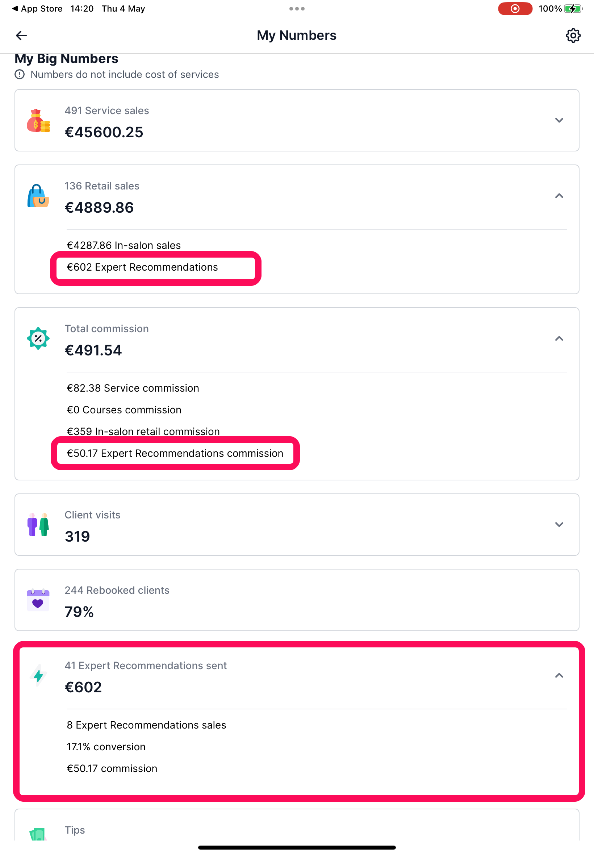This screenshot has height=855, width=594.
Task: Tap the Client visits people icon
Action: point(38,525)
